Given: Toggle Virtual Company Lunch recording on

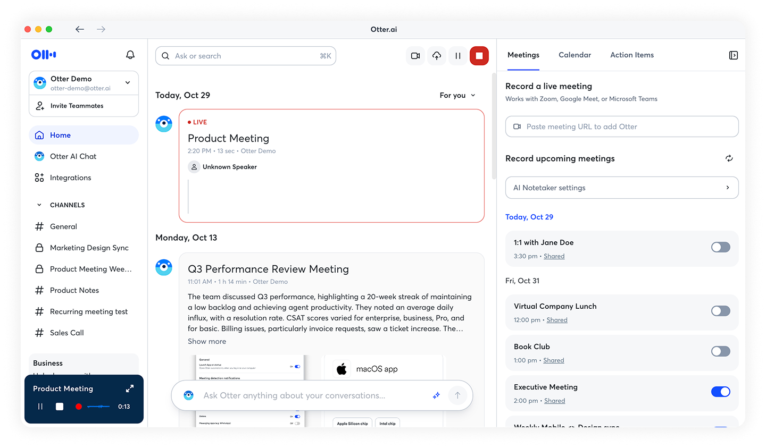Looking at the screenshot, I should [721, 311].
